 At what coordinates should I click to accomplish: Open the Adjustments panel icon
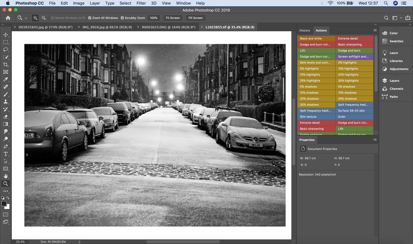pyautogui.click(x=385, y=69)
